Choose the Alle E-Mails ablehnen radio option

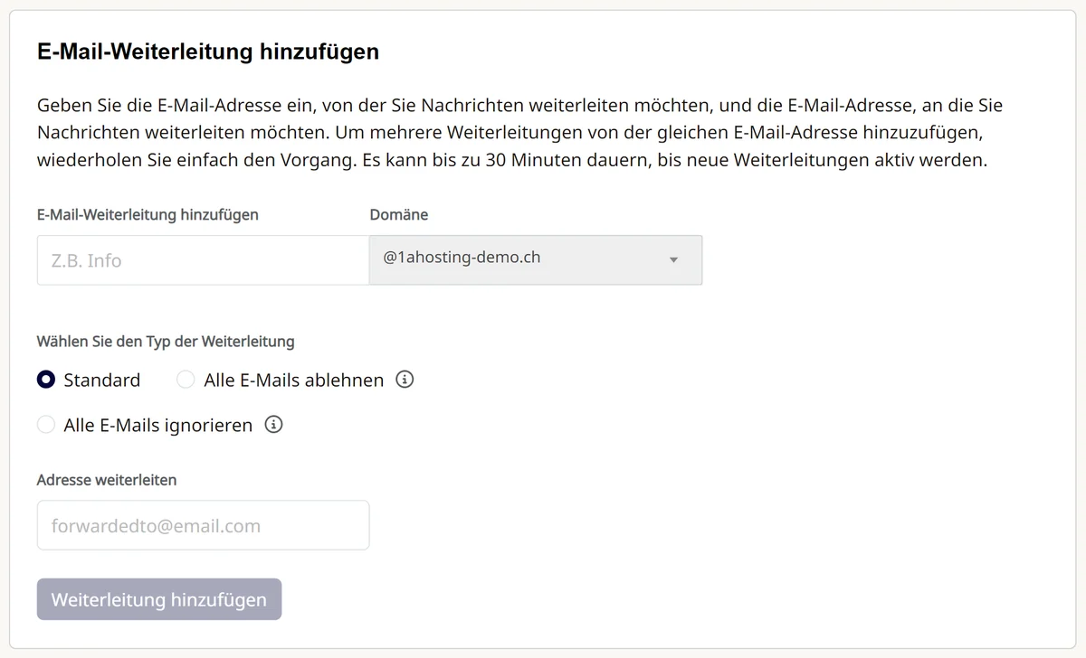[x=186, y=380]
